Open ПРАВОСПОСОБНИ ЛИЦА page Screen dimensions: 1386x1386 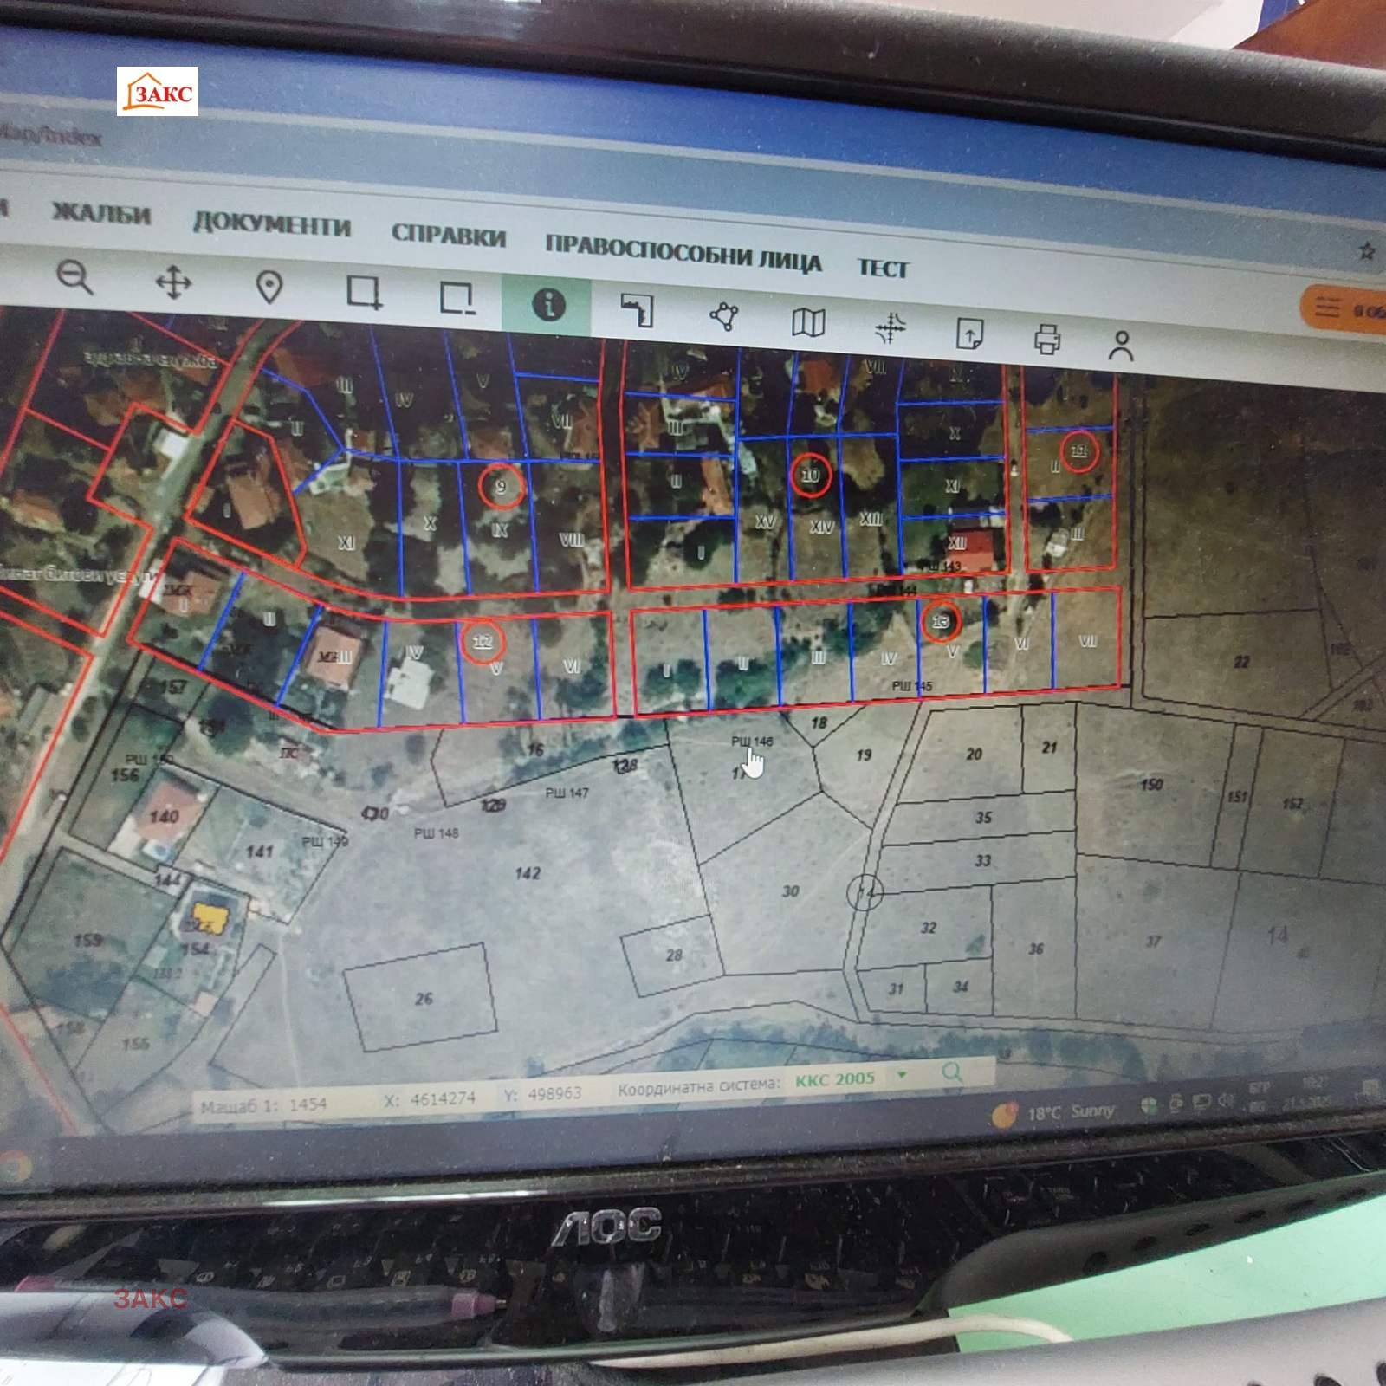(683, 254)
